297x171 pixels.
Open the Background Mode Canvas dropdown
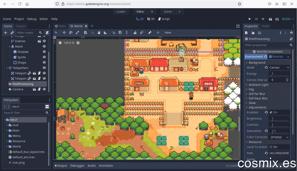pos(279,68)
